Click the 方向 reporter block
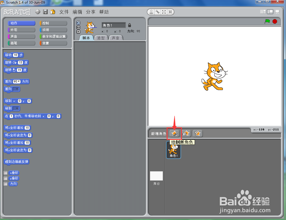286x220 pixels. coord(13,184)
